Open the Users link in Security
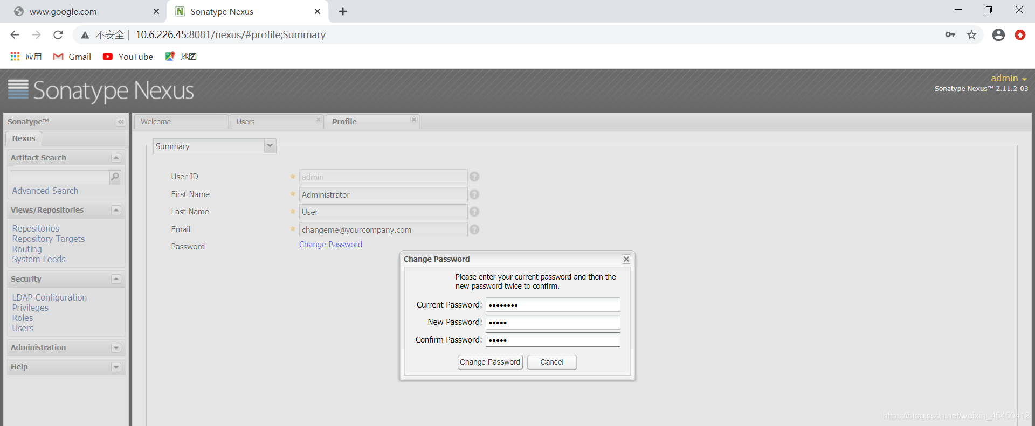 [x=23, y=328]
